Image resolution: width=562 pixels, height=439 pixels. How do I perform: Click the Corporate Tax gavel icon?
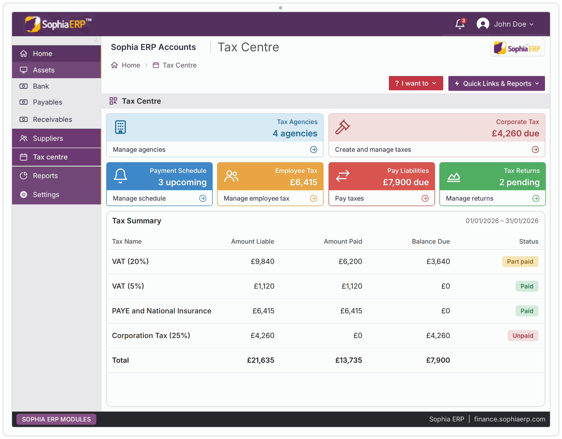(342, 127)
